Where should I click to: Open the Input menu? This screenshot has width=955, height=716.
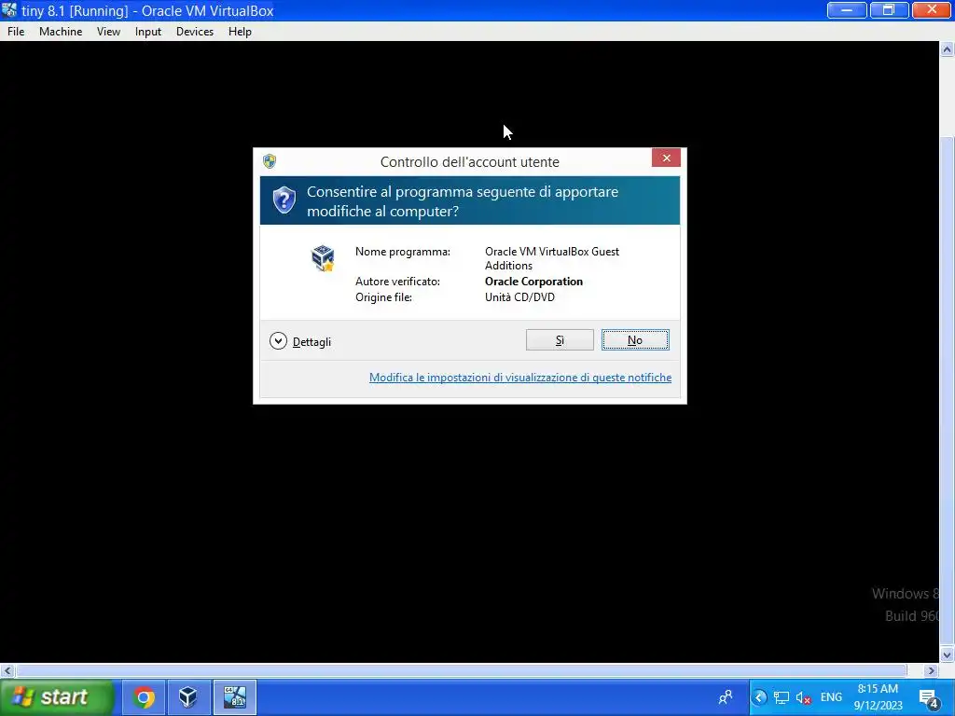[x=148, y=32]
